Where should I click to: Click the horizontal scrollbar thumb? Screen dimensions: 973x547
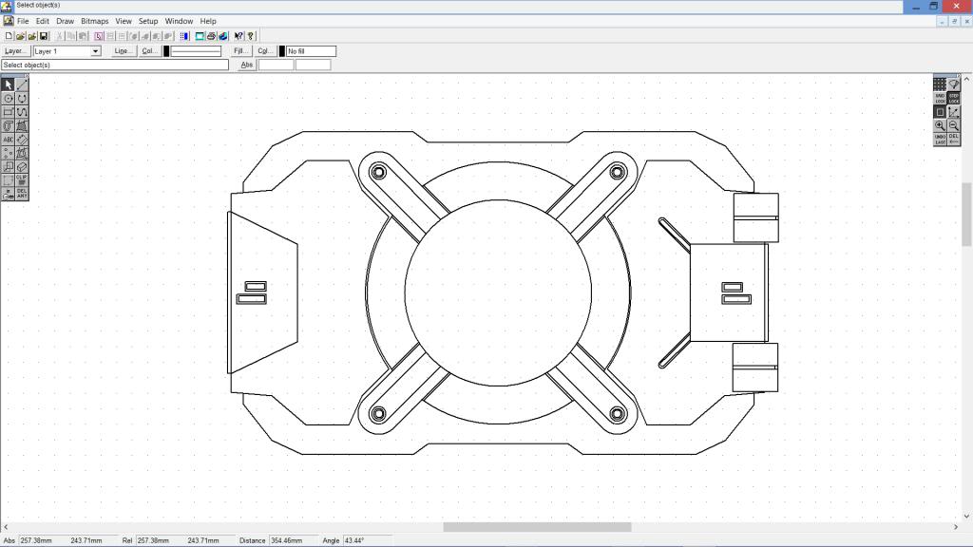pyautogui.click(x=538, y=527)
